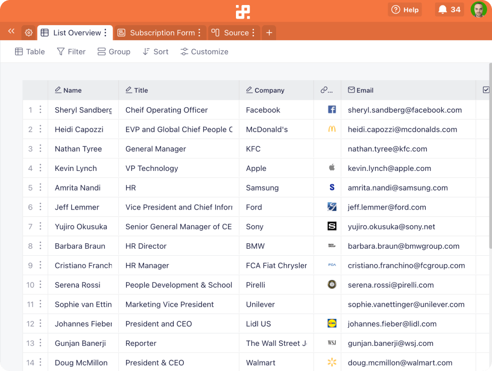Click the Pirelli logo icon
Viewport: 492px width, 371px height.
click(x=332, y=284)
